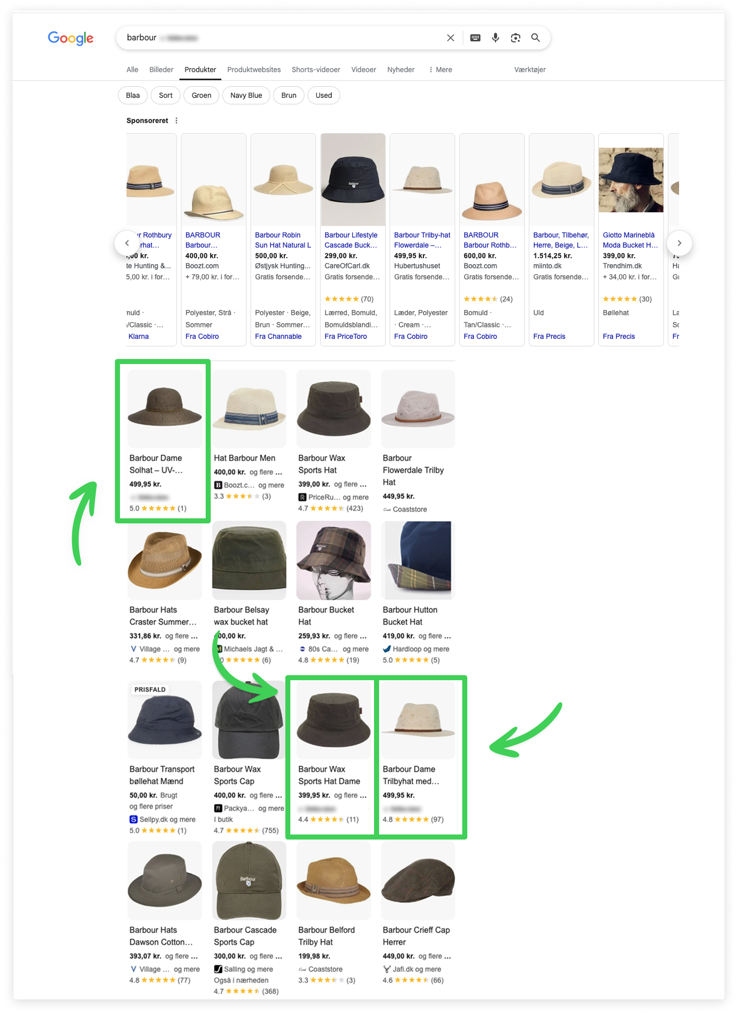737x1014 pixels.
Task: Click Jafi.dk og mere seller text
Action: [417, 969]
